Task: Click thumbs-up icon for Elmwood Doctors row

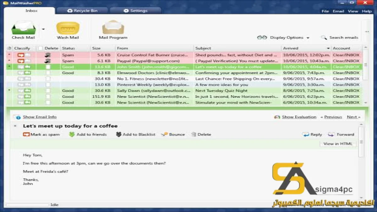Action: 28,73
